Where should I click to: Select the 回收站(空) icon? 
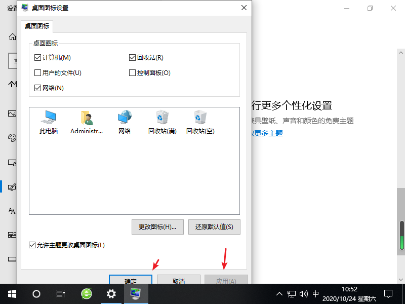[x=200, y=122]
